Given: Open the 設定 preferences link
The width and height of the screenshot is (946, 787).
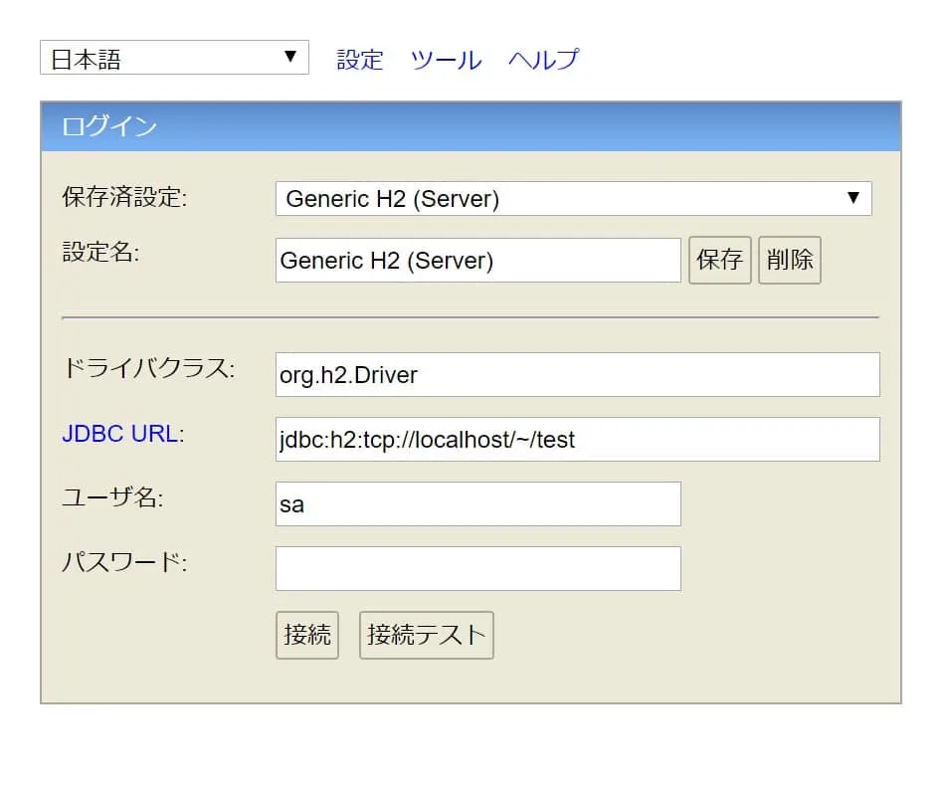Looking at the screenshot, I should click(x=359, y=59).
